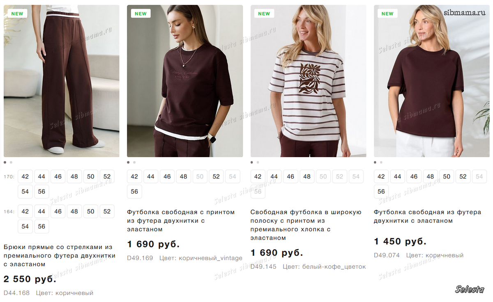
Task: Select size 42 in the 170 height row
Action: [25, 176]
